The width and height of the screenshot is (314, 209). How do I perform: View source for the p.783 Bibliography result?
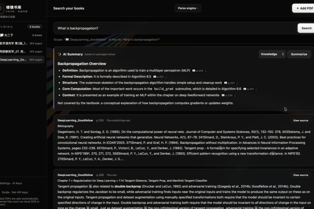click(x=300, y=120)
